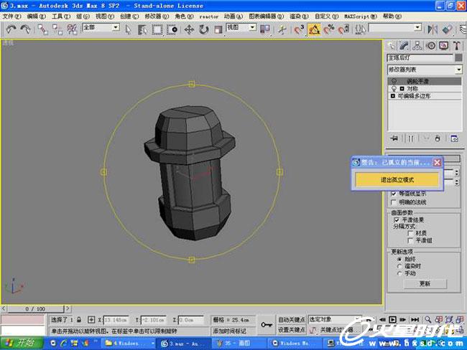Select the 始终 update radio button
The height and width of the screenshot is (350, 467).
tap(399, 260)
